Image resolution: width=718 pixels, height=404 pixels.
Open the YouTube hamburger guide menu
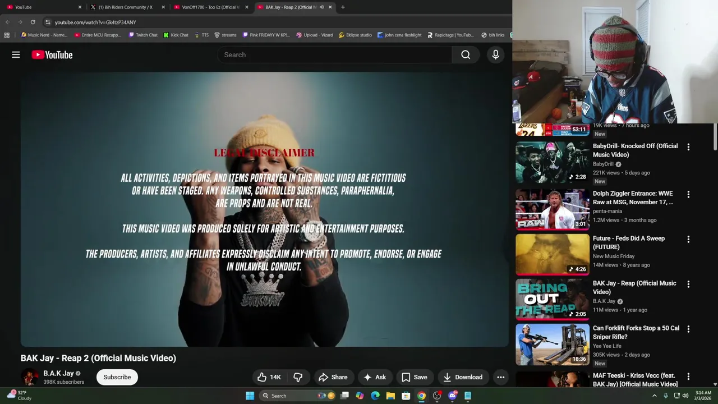pyautogui.click(x=16, y=54)
